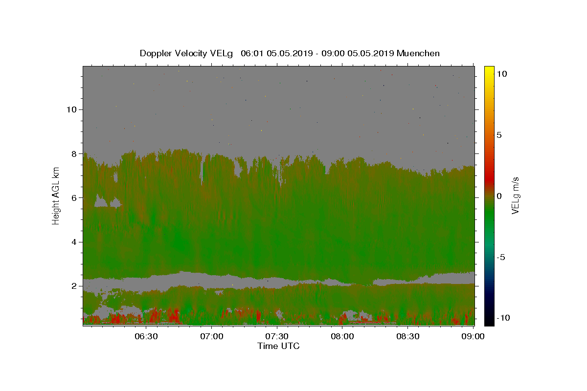This screenshot has height=391, width=587.
Task: Click the height tick label '10'
Action: point(71,109)
